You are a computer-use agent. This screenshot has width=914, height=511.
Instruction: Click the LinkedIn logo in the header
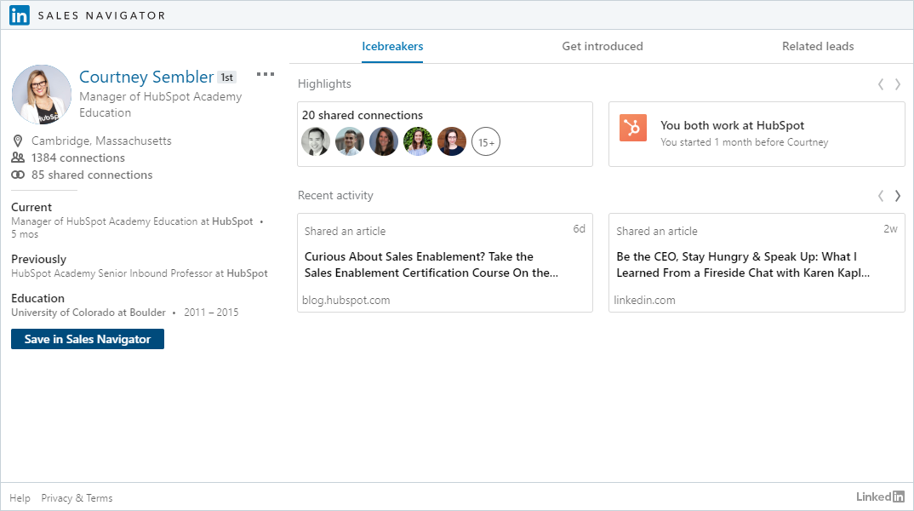tap(20, 15)
